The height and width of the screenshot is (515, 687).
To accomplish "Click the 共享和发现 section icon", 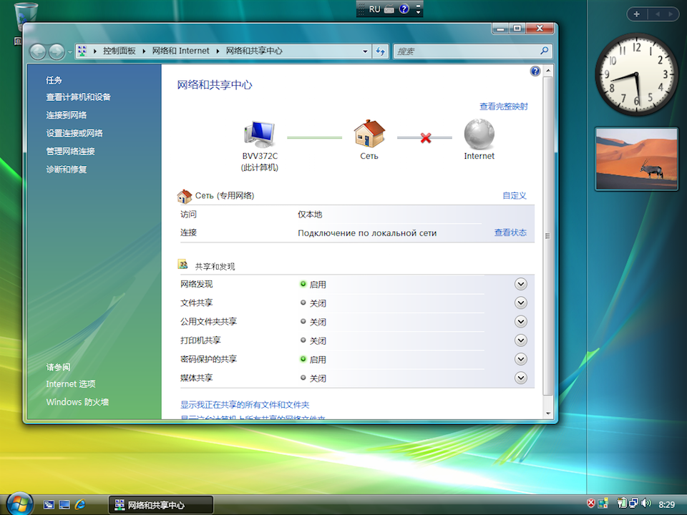I will [x=183, y=265].
